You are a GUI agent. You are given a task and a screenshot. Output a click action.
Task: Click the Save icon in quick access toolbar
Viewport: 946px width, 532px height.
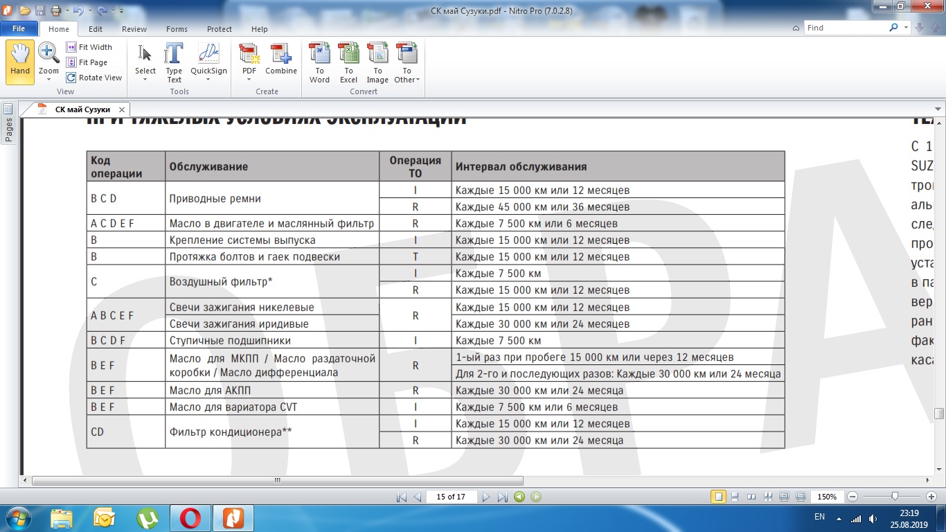coord(40,10)
